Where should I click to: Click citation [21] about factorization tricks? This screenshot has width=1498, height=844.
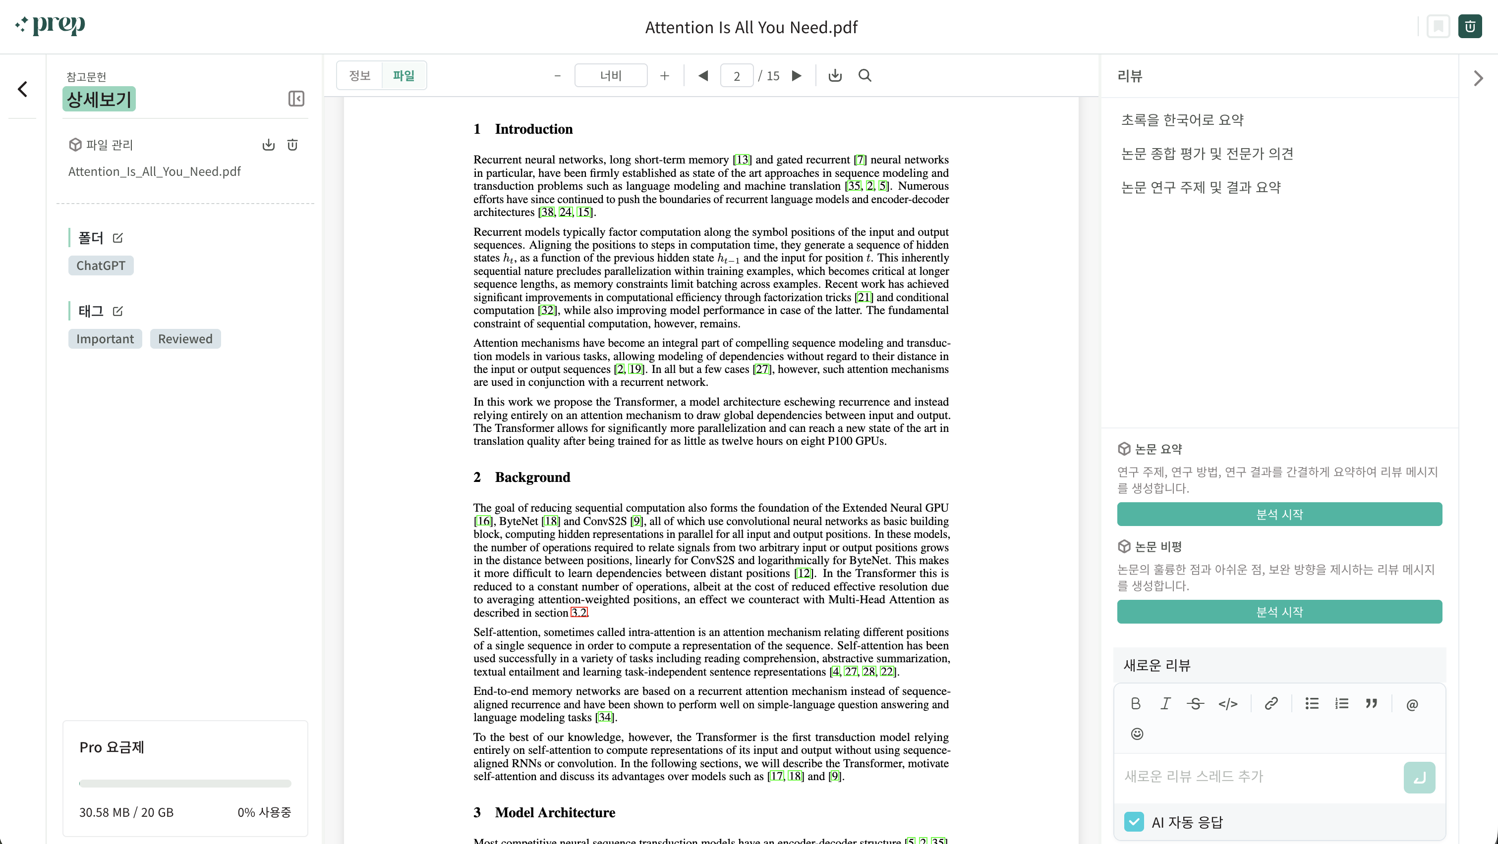pos(864,297)
